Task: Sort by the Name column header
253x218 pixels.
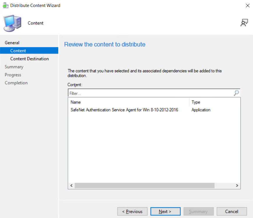Action: [129, 102]
